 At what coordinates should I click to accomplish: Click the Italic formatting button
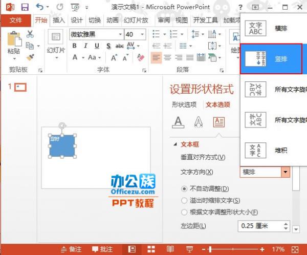tap(85, 46)
